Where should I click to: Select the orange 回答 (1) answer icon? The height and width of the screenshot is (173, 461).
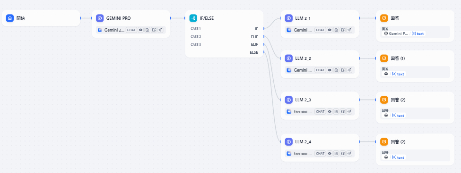point(384,58)
